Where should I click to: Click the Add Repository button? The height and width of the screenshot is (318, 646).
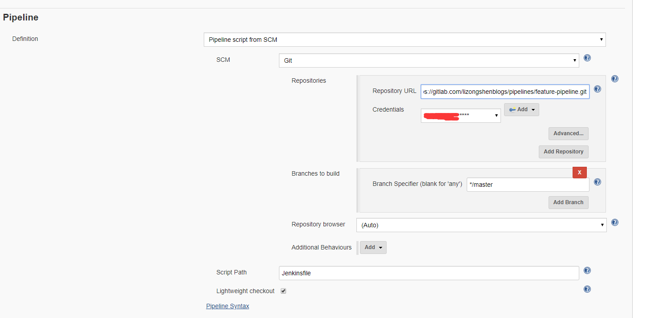coord(563,152)
